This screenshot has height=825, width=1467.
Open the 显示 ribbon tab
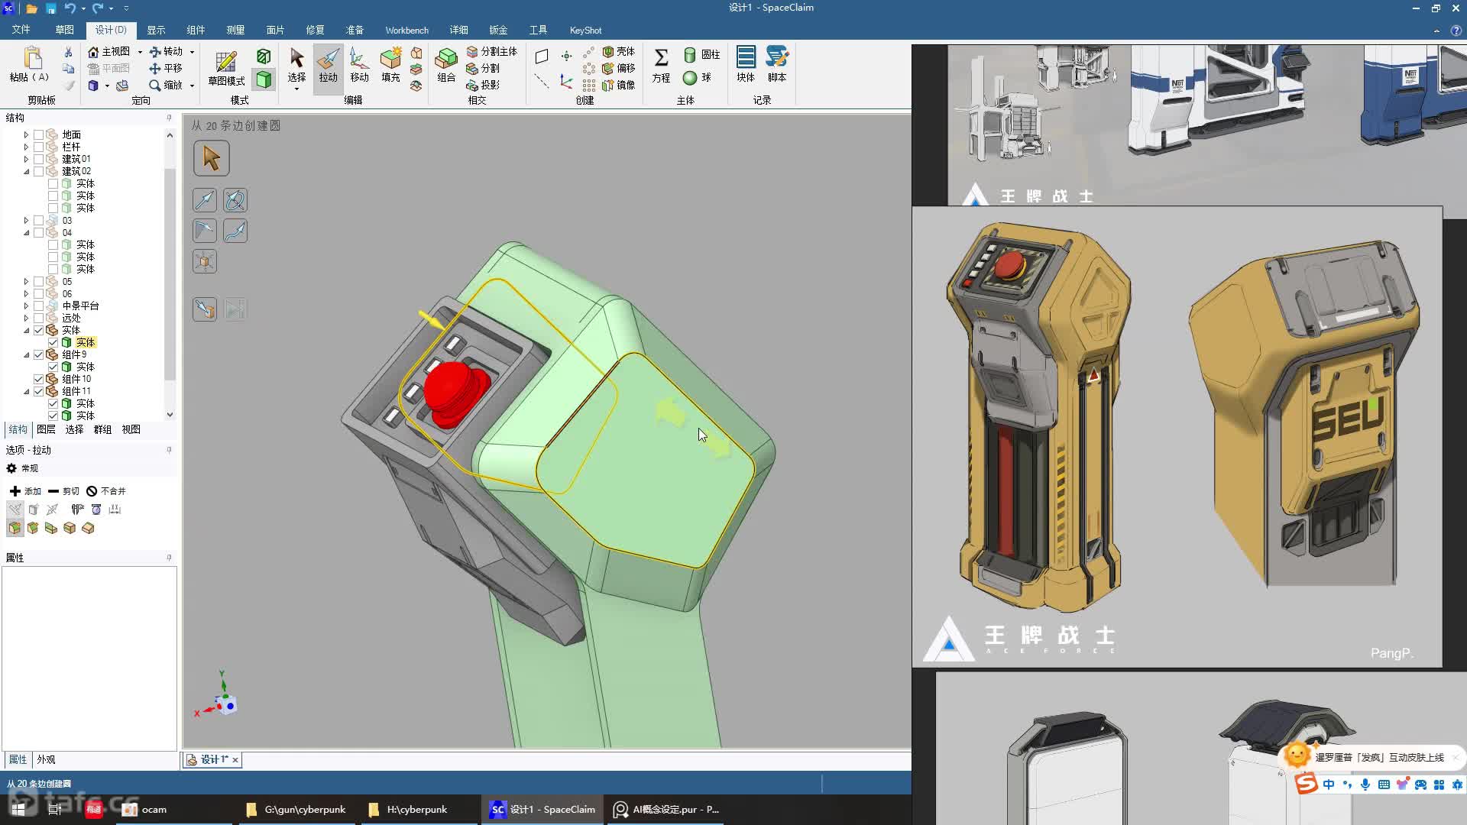coord(156,30)
